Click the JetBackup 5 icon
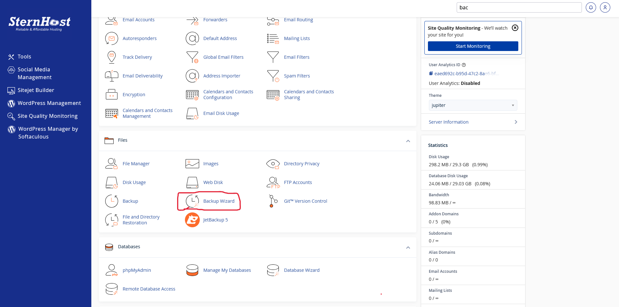 pyautogui.click(x=192, y=220)
